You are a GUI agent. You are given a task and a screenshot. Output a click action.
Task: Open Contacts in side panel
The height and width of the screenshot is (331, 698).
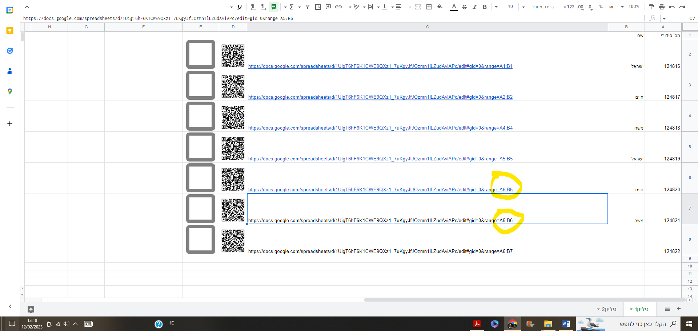[x=10, y=71]
